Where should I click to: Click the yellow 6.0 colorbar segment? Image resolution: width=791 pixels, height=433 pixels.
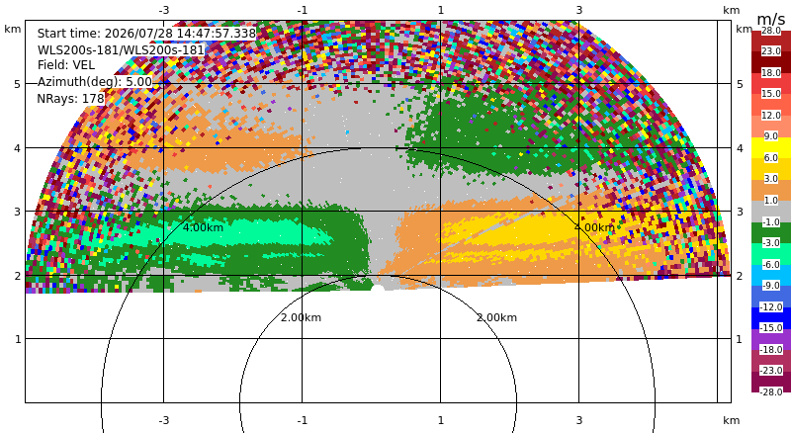pos(771,148)
